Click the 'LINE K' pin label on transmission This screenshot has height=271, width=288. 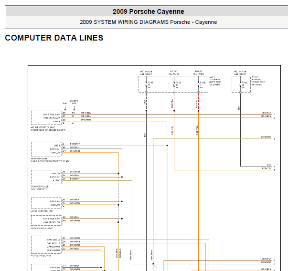coord(57,146)
